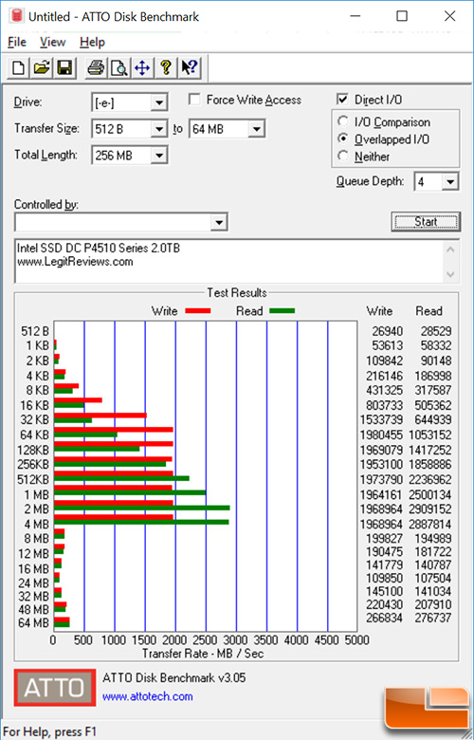Click the New document toolbar icon
The height and width of the screenshot is (740, 474).
pos(18,68)
